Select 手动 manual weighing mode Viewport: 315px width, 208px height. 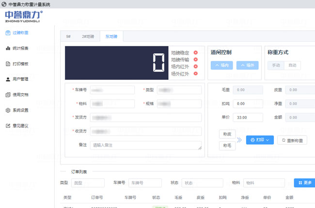276,65
